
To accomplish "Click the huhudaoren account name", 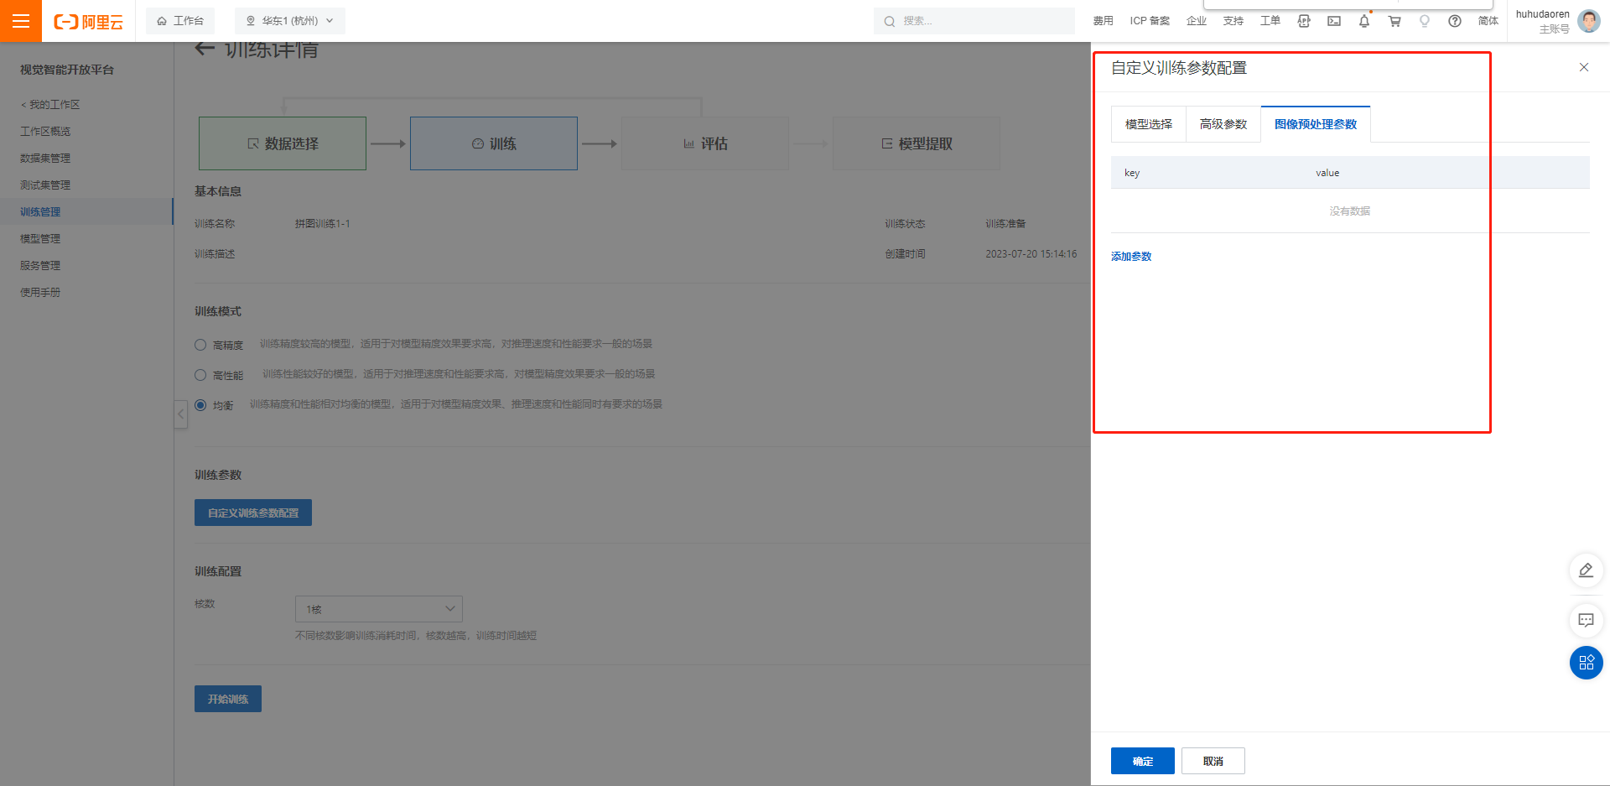I will tap(1542, 14).
